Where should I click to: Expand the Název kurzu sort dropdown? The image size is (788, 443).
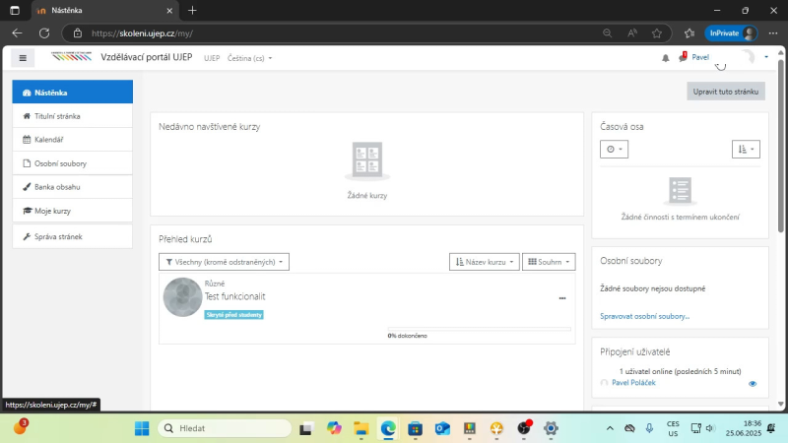[x=484, y=262]
